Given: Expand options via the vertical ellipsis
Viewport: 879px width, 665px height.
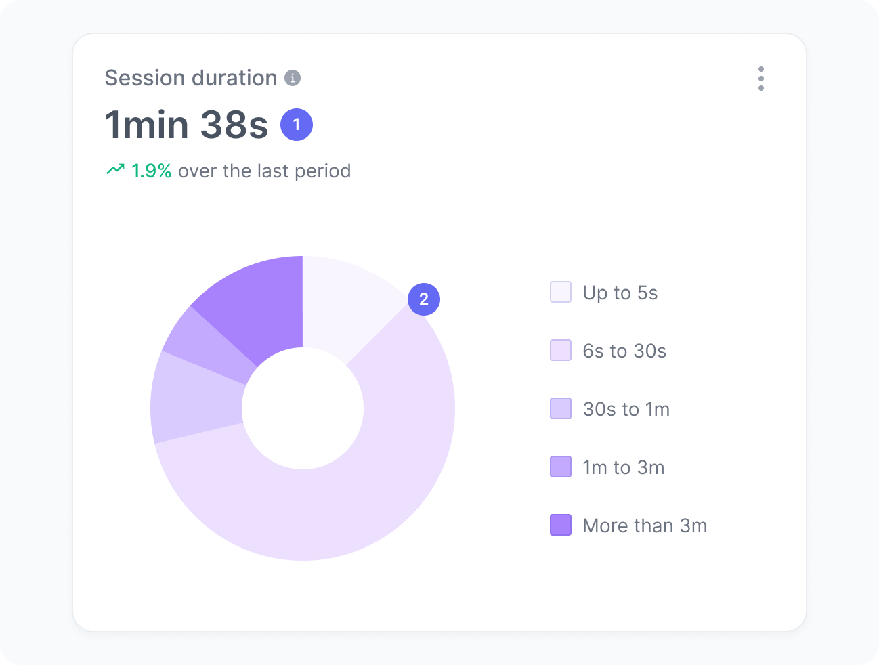Looking at the screenshot, I should pyautogui.click(x=761, y=79).
